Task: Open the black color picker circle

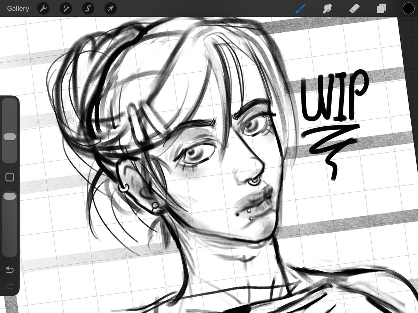Action: pos(408,8)
